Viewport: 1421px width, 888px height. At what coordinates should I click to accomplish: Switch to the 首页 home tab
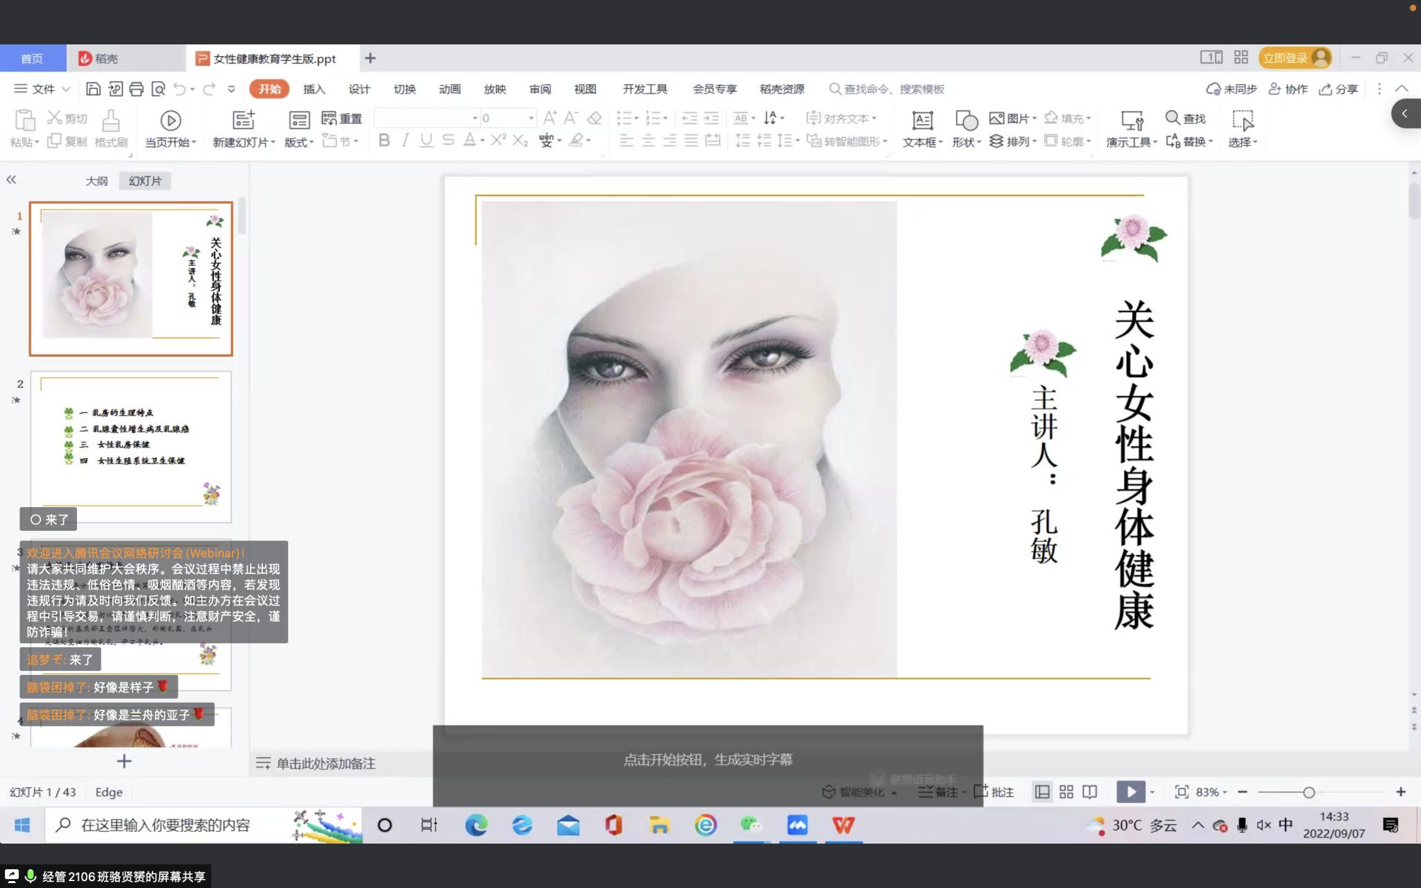point(32,58)
